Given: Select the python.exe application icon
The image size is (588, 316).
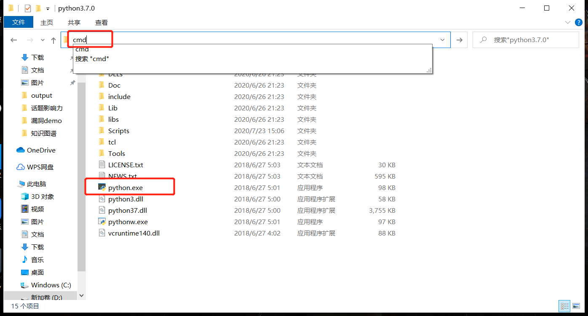Looking at the screenshot, I should pos(101,187).
